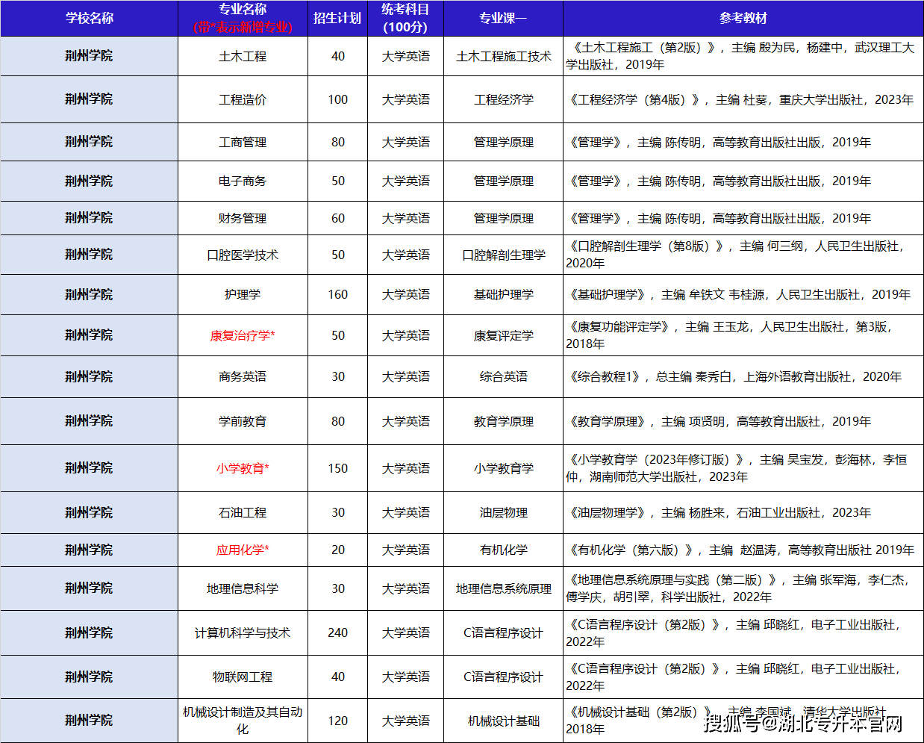Image resolution: width=924 pixels, height=743 pixels.
Task: Click the 地理信息系统原理 course cell
Action: pos(503,588)
